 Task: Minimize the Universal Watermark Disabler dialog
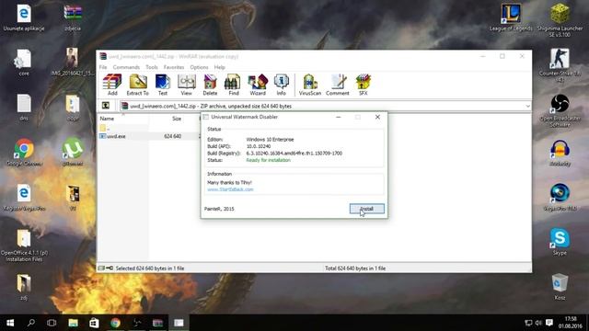pos(338,117)
